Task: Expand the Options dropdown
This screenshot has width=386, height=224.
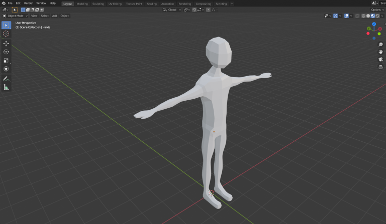Action: pyautogui.click(x=377, y=10)
